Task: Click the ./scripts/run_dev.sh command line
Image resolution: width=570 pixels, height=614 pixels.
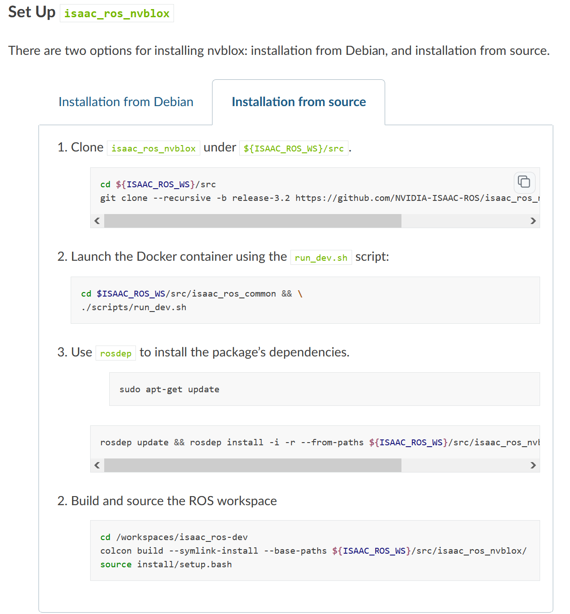Action: point(134,307)
